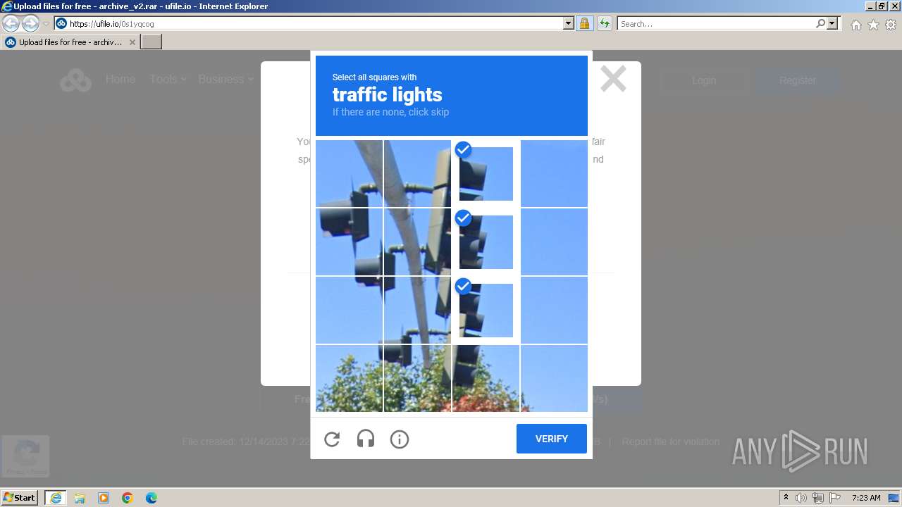The image size is (902, 507).
Task: Deselect the checked traffic light tile in second row
Action: (x=486, y=242)
